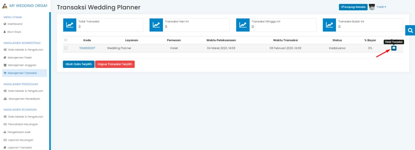Click Total Transaksi chart icon
The width and height of the screenshot is (415, 150).
[x=70, y=25]
